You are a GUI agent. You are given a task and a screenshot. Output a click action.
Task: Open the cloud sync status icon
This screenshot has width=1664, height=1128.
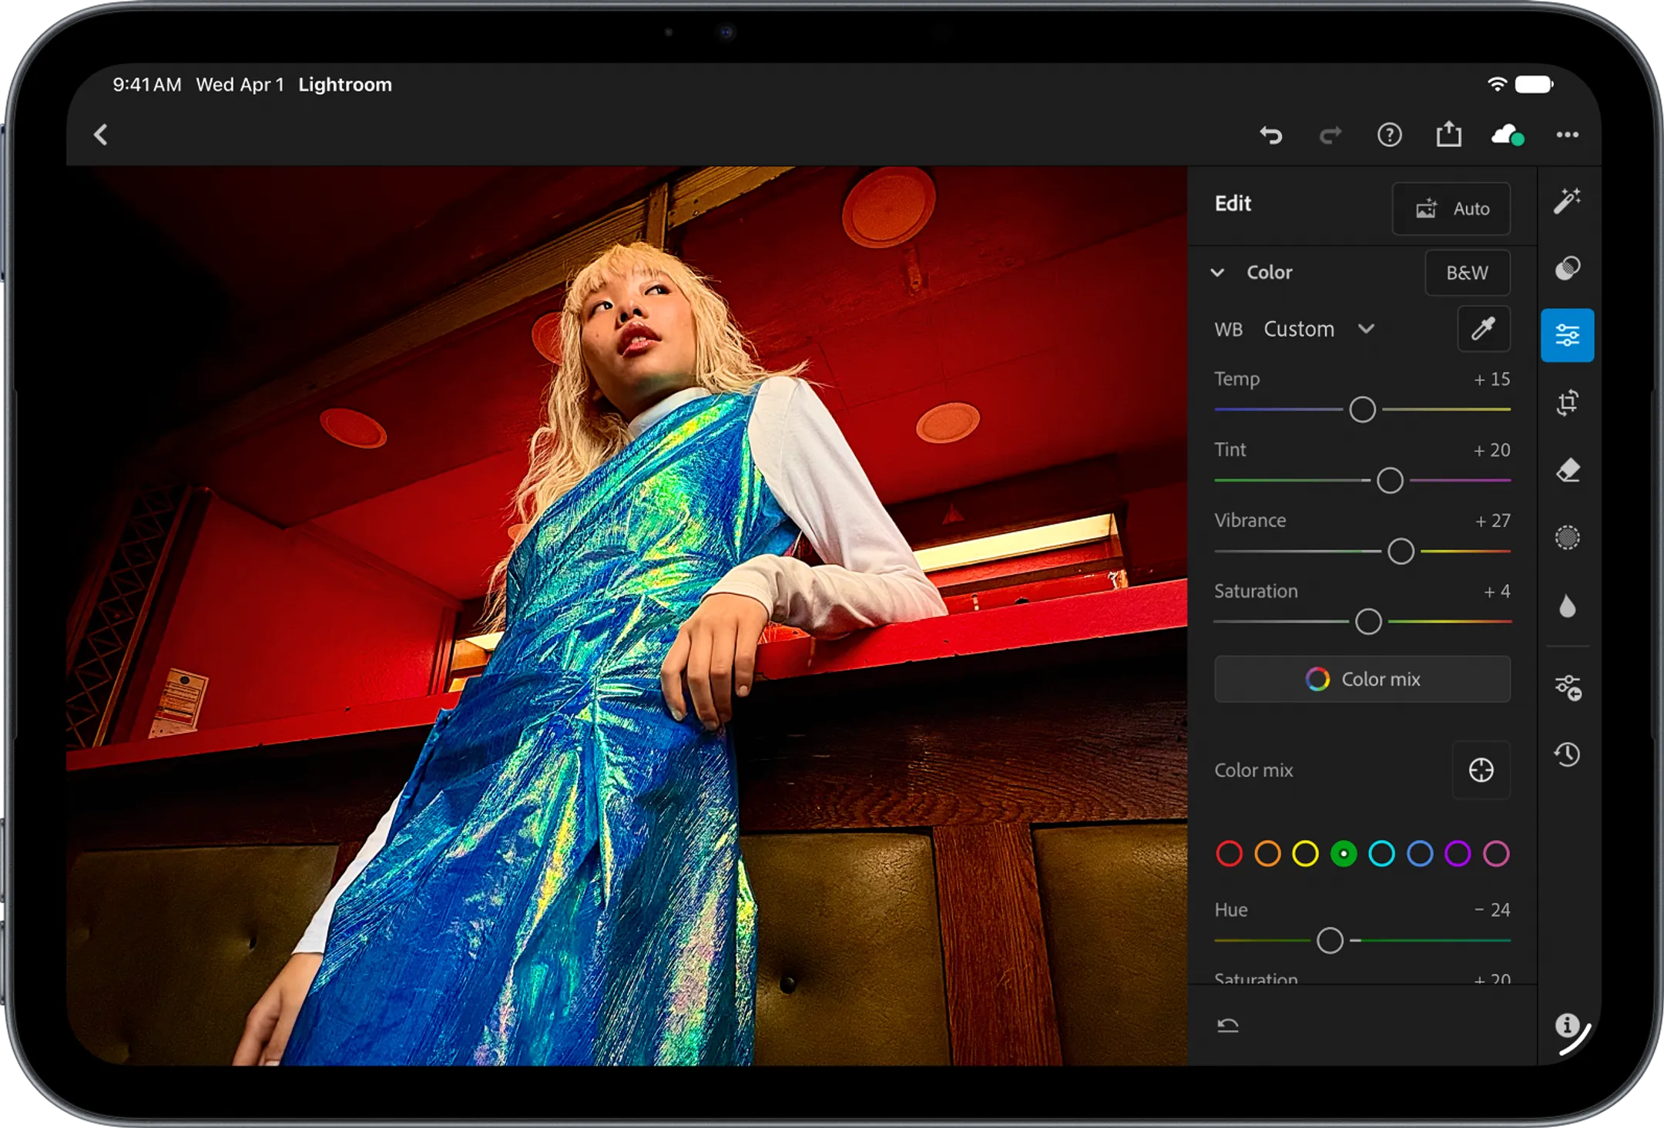(x=1508, y=136)
